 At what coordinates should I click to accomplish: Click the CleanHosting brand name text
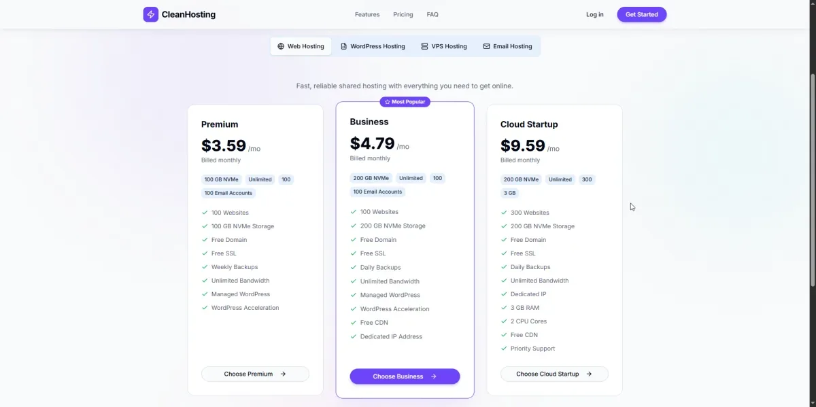coord(188,14)
